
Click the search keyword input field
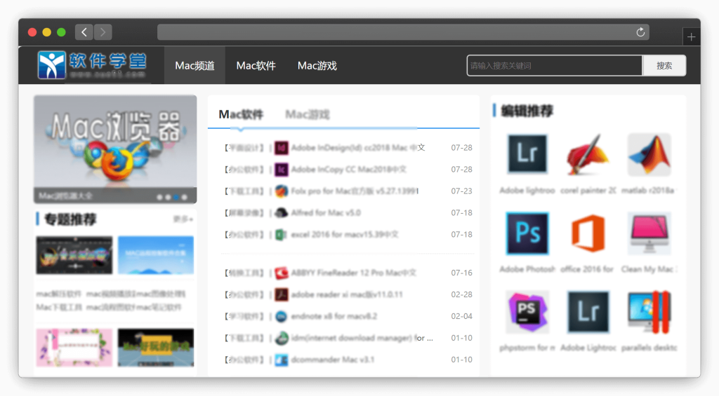[x=554, y=66]
